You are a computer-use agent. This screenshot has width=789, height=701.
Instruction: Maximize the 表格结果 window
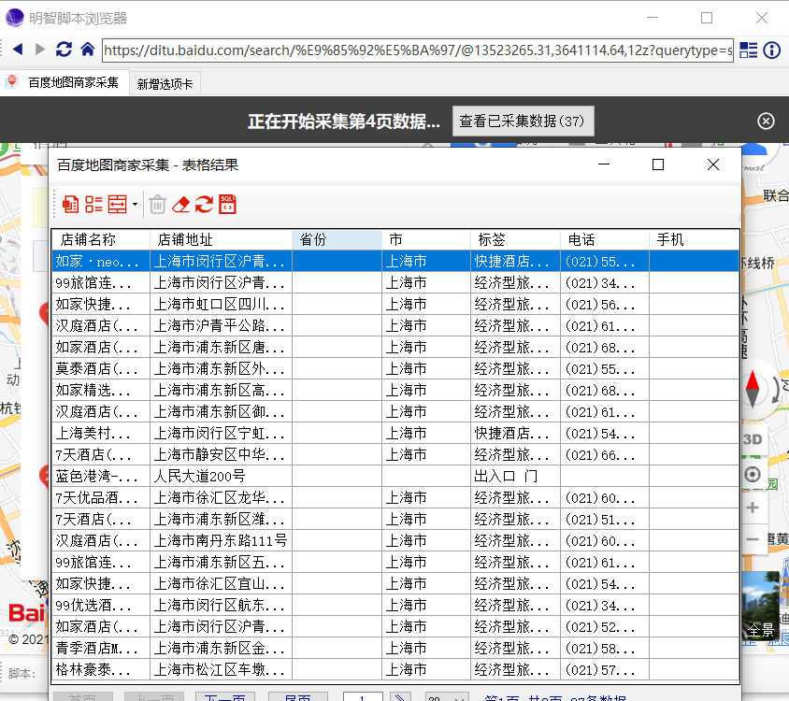[x=658, y=165]
